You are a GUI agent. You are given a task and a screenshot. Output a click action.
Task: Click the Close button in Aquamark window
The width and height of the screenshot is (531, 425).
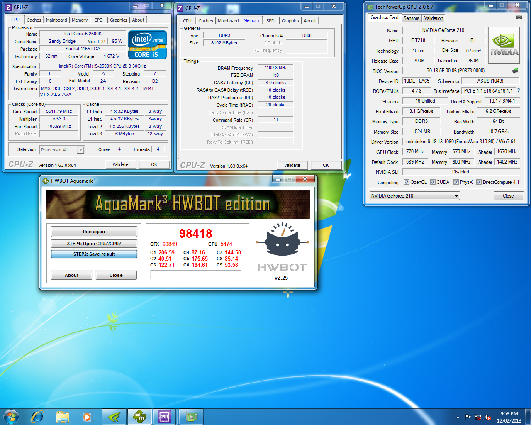coord(116,275)
